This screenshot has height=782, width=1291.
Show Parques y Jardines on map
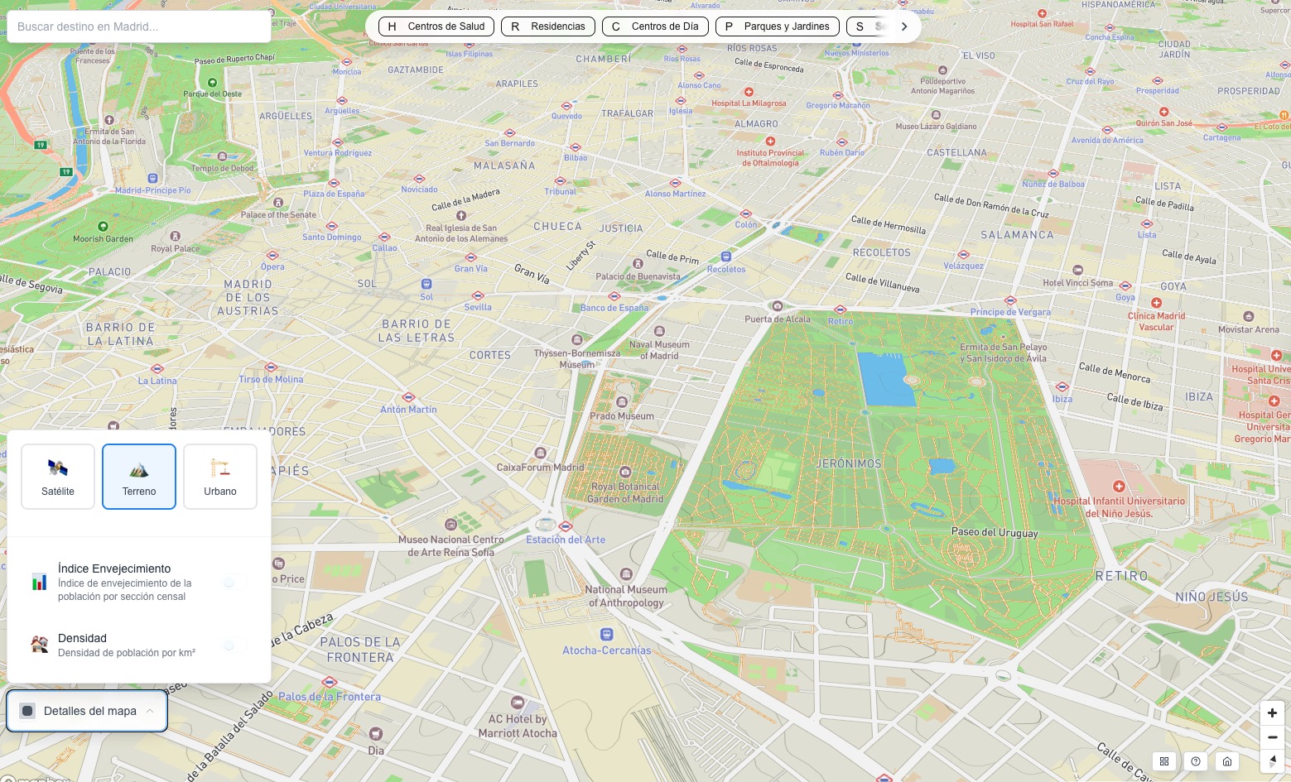[x=777, y=26]
